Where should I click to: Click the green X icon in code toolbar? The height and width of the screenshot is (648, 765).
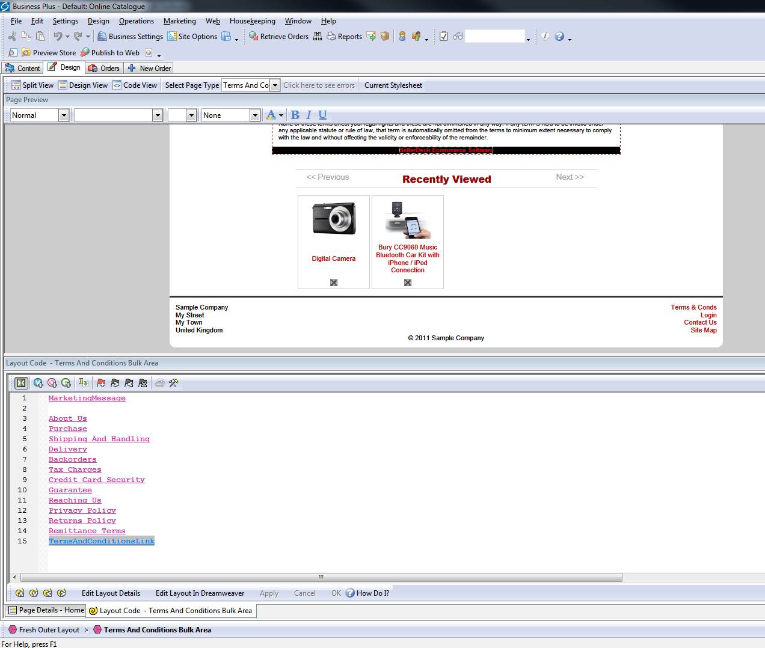[x=21, y=383]
